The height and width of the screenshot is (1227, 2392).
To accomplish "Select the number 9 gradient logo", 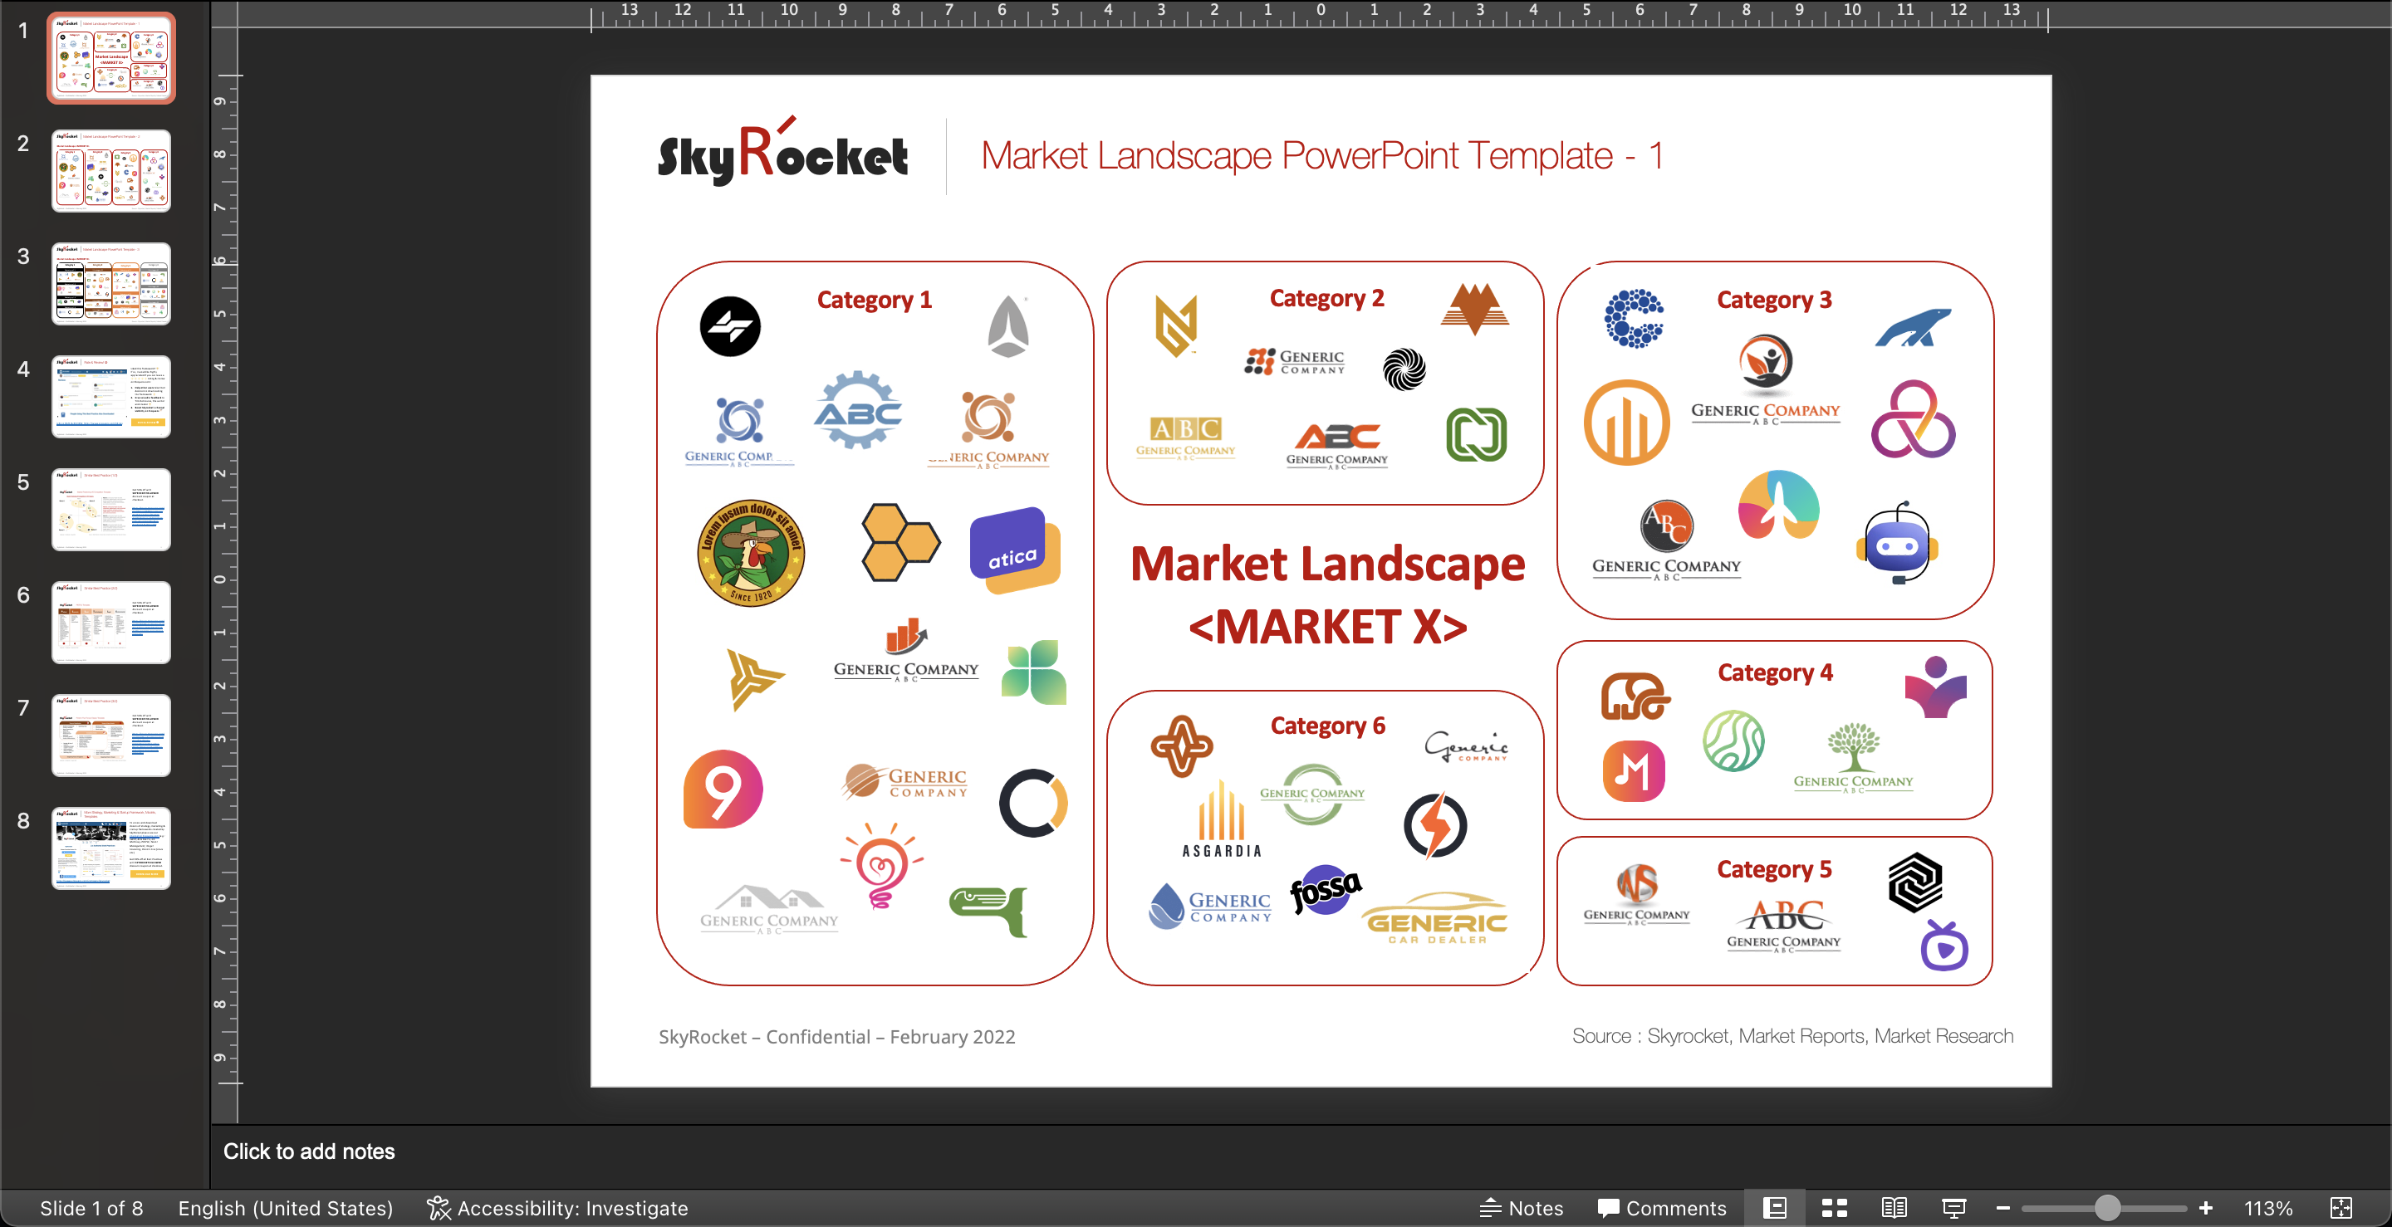I will click(723, 789).
